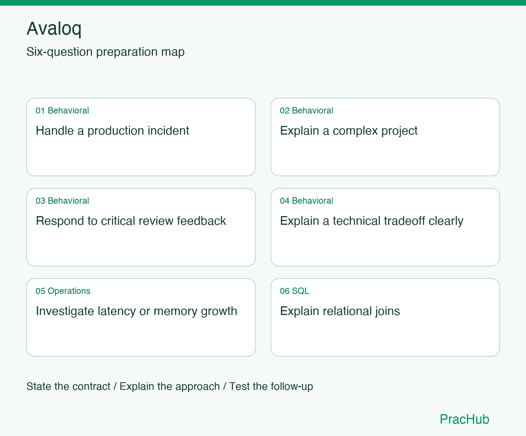Select the Explain relational joins card

point(385,317)
